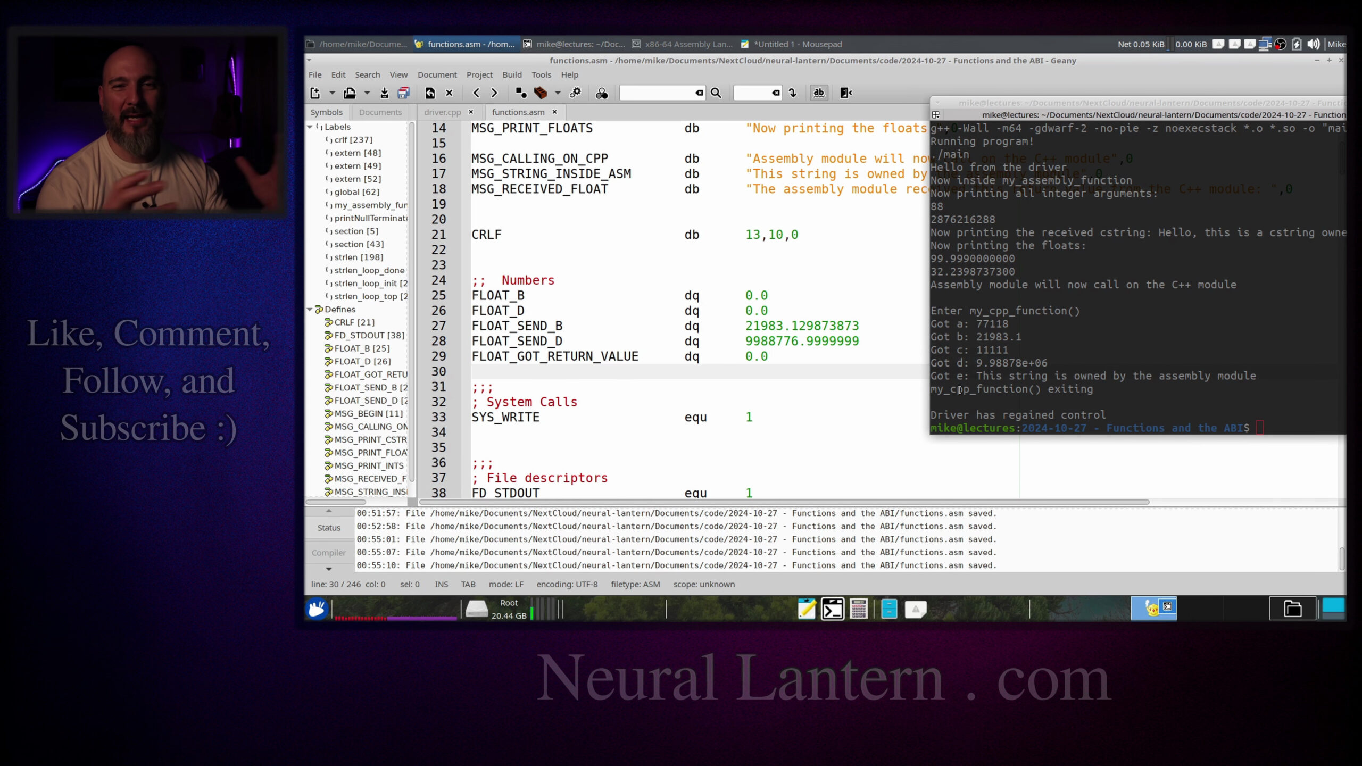The height and width of the screenshot is (766, 1362).
Task: Open the recent files dropdown arrow
Action: 367,93
